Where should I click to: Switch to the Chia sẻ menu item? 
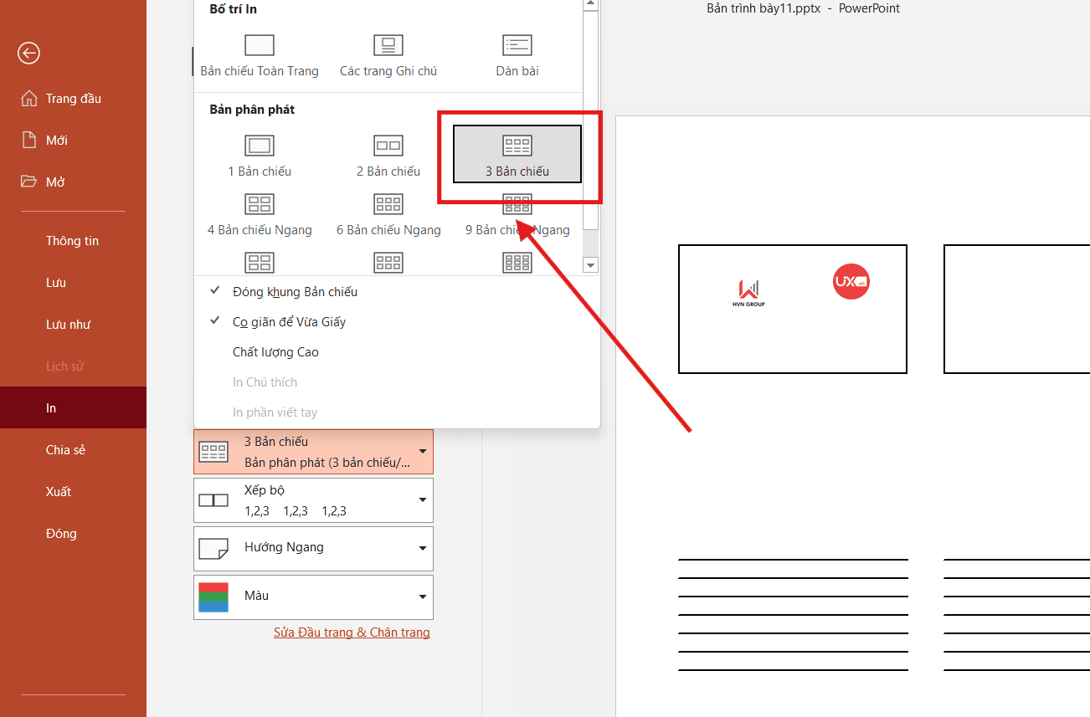pyautogui.click(x=65, y=449)
